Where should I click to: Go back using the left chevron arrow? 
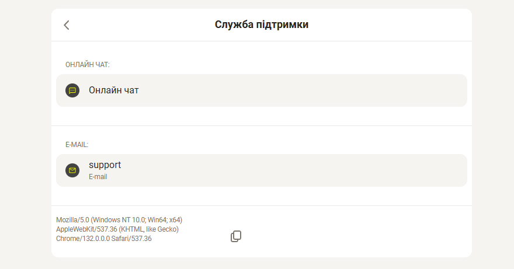67,25
